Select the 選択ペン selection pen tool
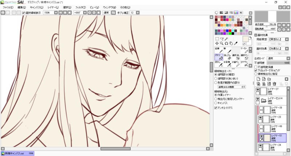The width and height of the screenshot is (291, 156). coord(244,57)
